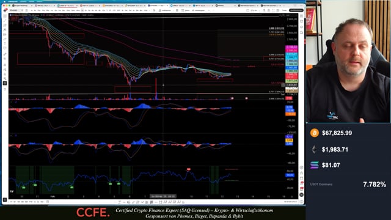Click the ETHUSD symbol search field

point(15,10)
